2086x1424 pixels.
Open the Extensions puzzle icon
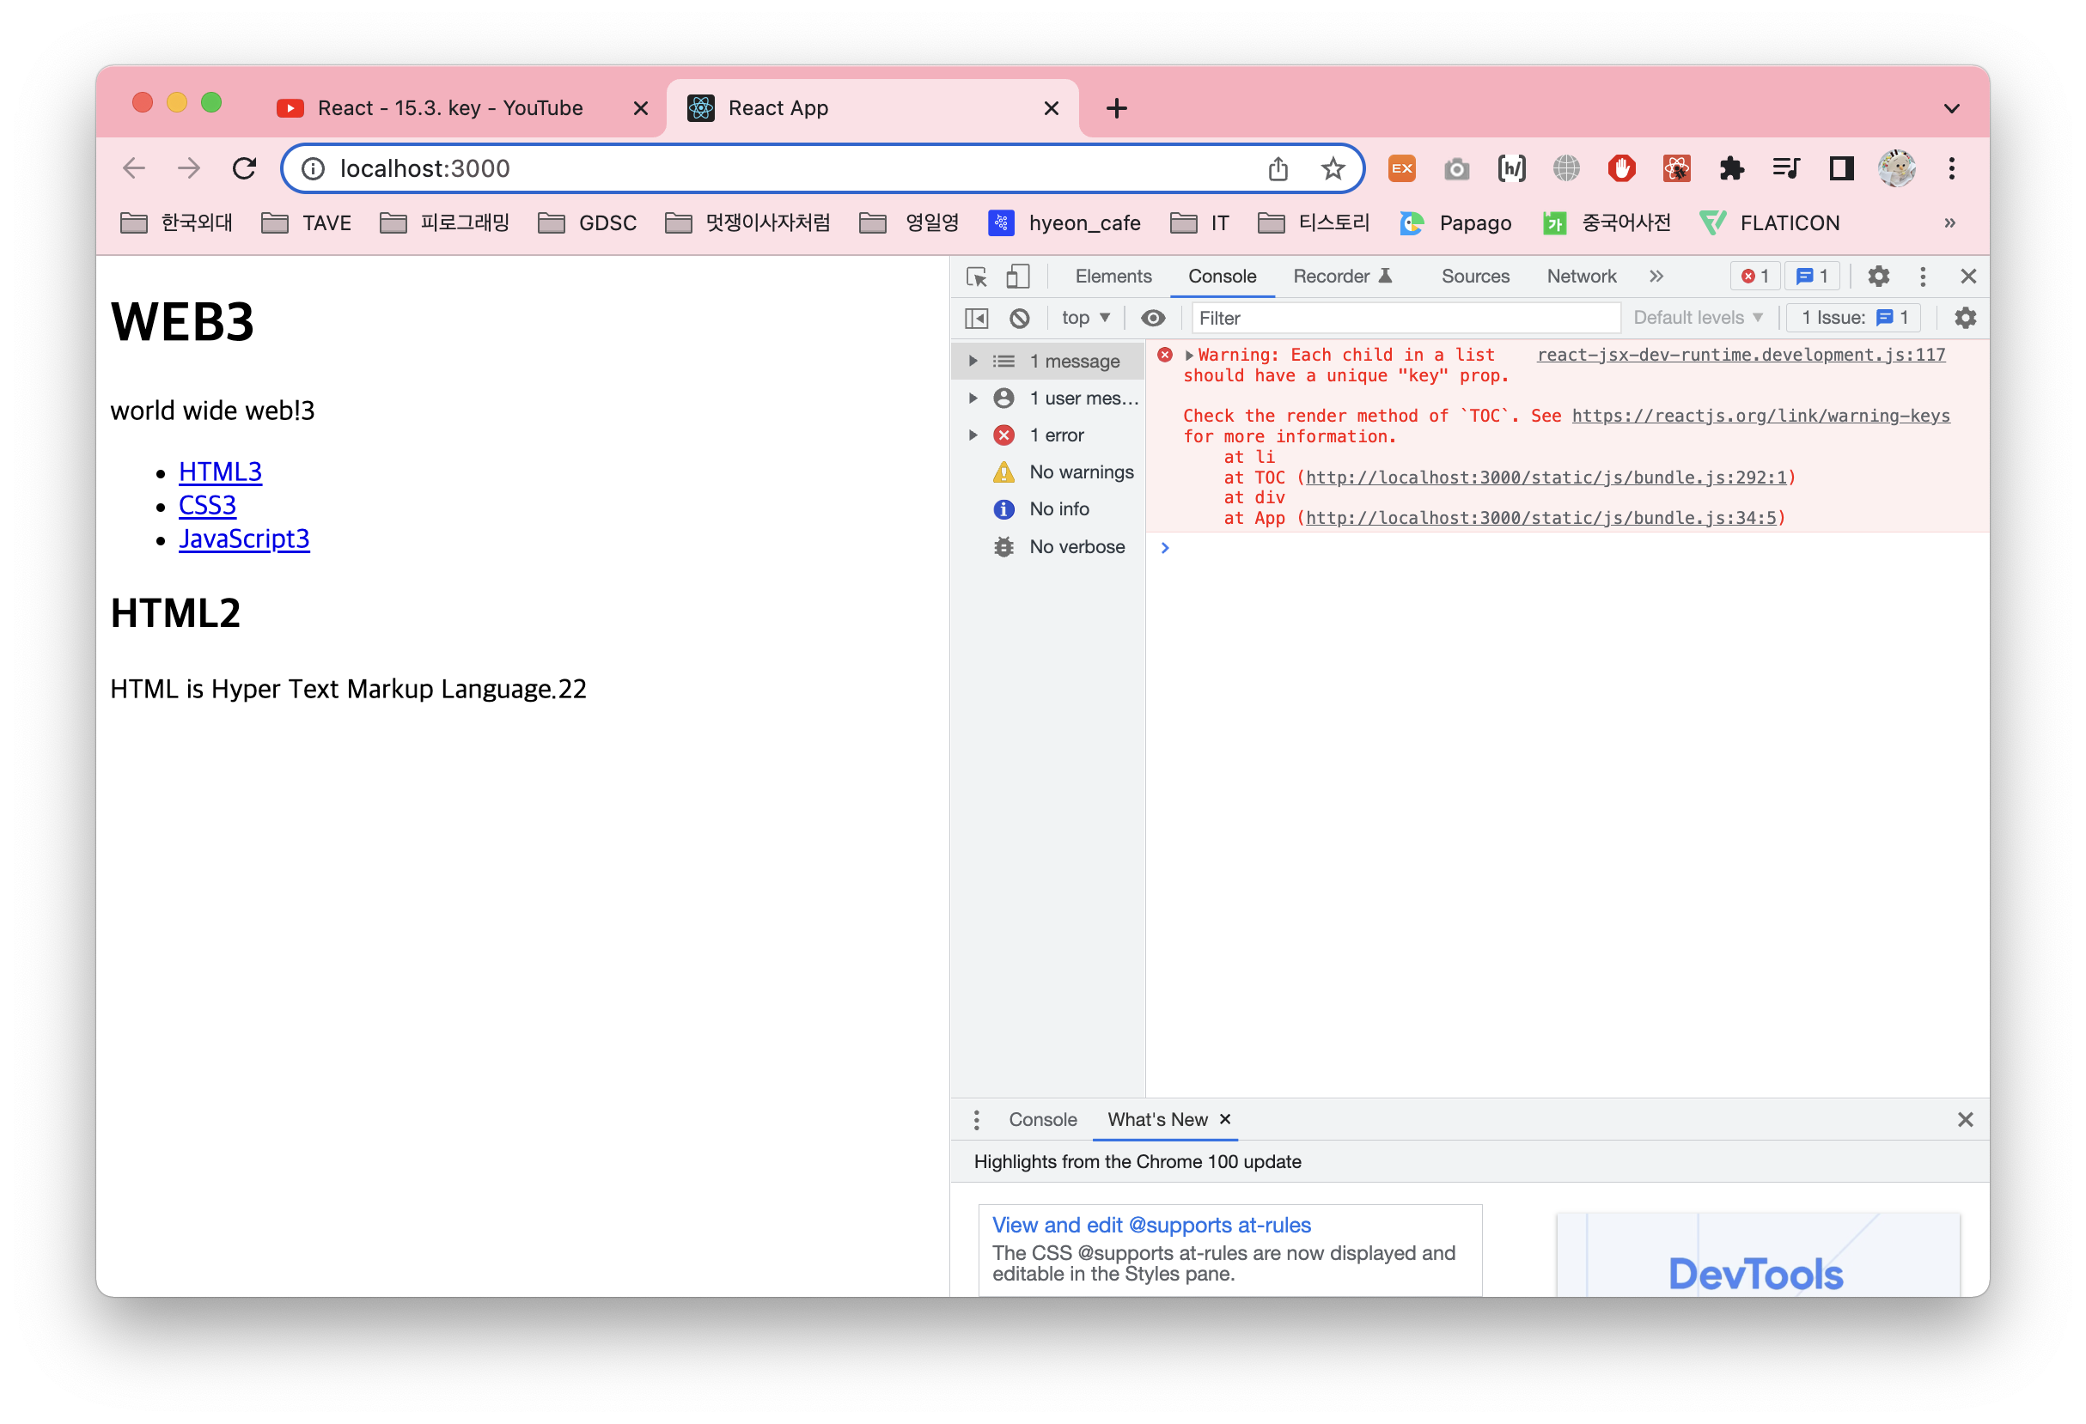tap(1731, 168)
